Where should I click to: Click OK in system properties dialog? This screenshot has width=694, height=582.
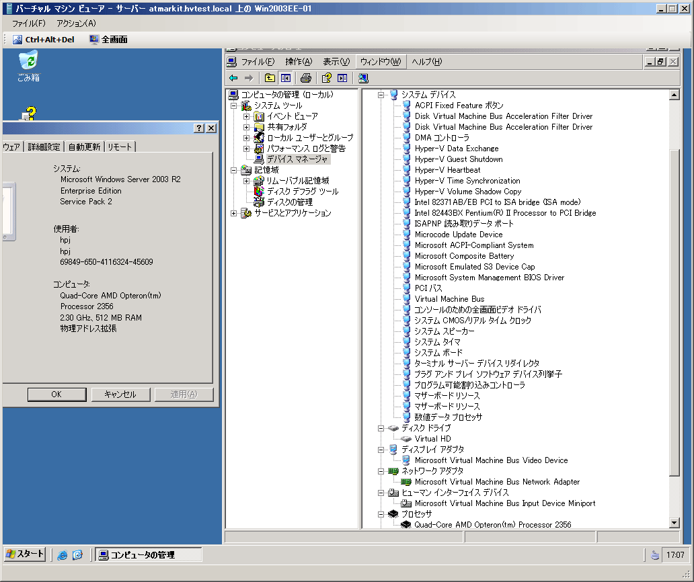tap(56, 394)
